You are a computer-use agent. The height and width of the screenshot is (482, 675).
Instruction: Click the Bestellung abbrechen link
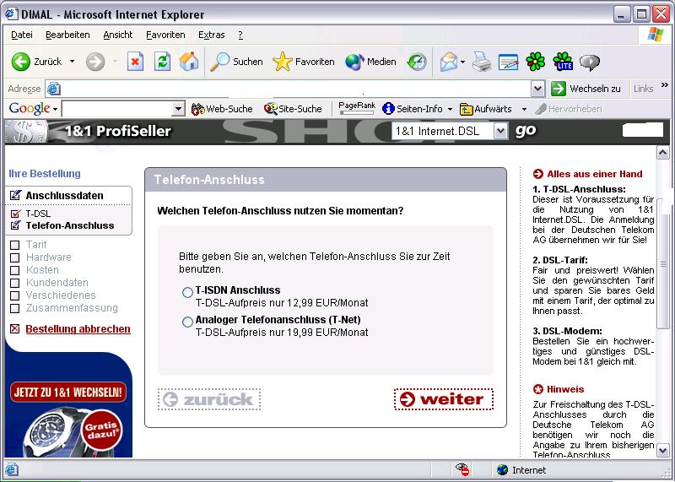78,329
